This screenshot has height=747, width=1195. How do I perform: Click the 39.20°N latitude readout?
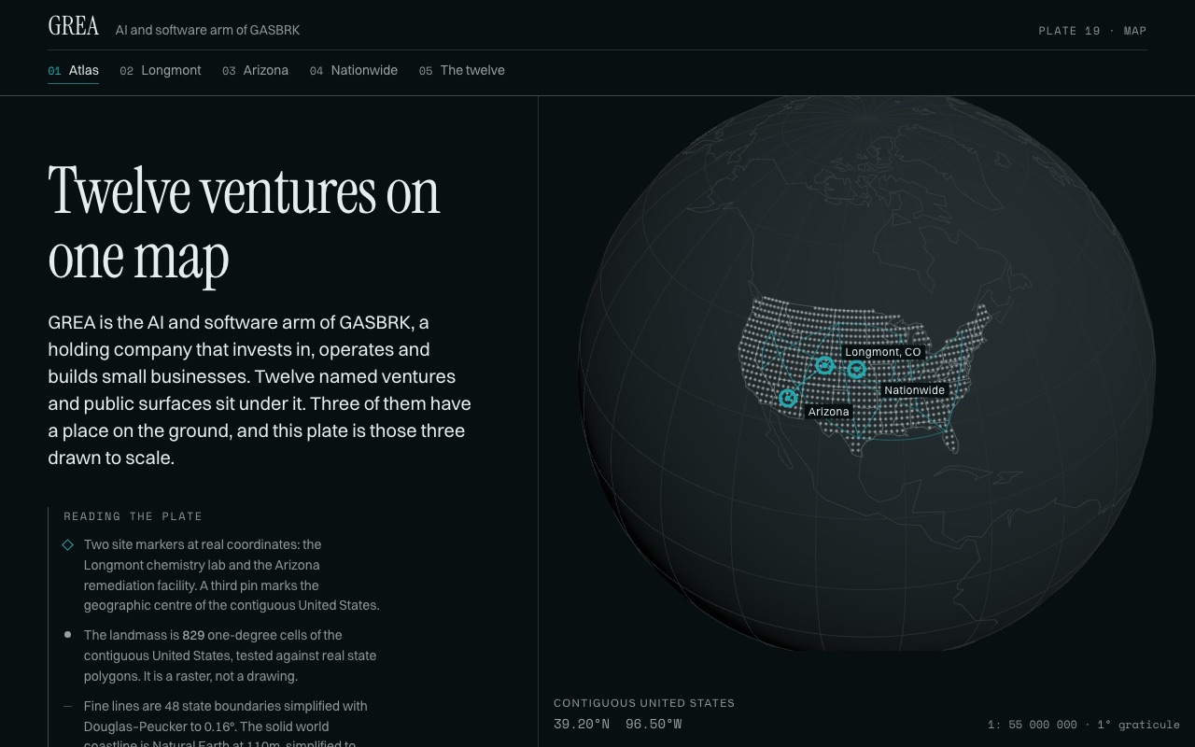coord(582,724)
